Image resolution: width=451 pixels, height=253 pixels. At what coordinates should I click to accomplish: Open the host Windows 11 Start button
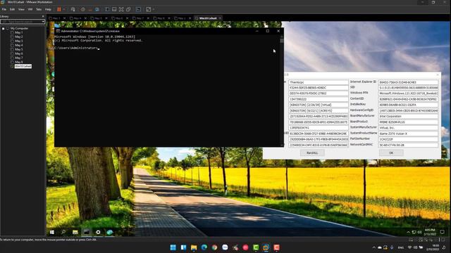click(x=173, y=247)
